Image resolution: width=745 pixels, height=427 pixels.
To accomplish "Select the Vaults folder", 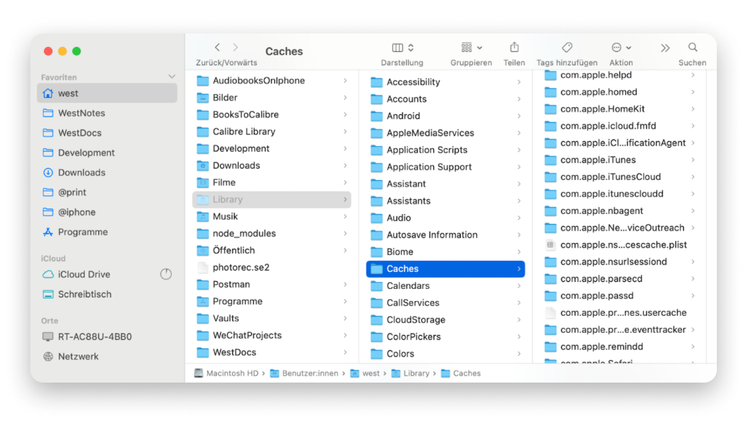I will pos(272,319).
